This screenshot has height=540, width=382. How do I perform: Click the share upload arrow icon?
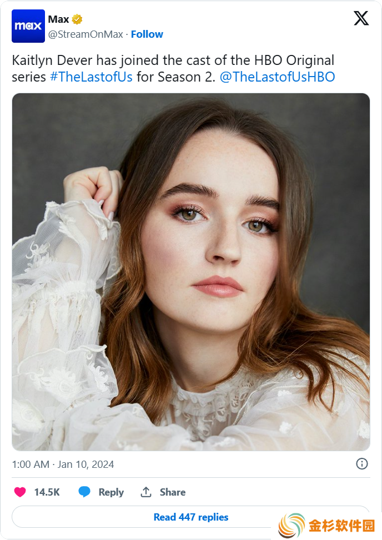[x=146, y=492]
